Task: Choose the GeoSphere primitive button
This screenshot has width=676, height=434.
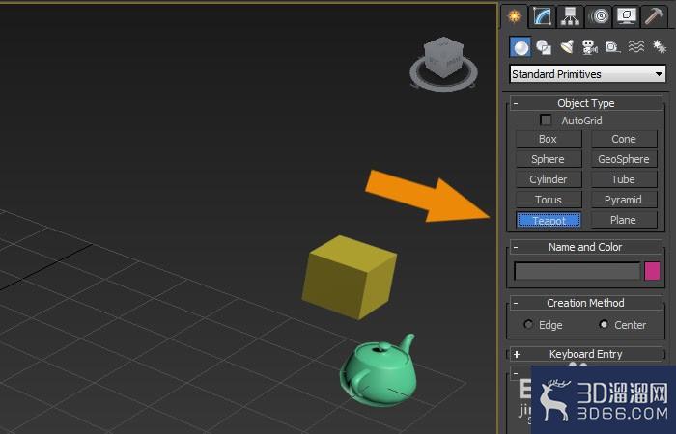Action: tap(624, 159)
